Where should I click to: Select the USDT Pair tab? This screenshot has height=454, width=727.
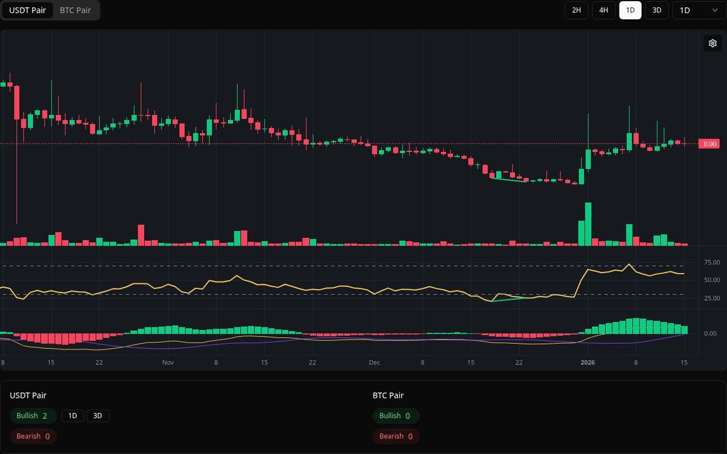27,10
